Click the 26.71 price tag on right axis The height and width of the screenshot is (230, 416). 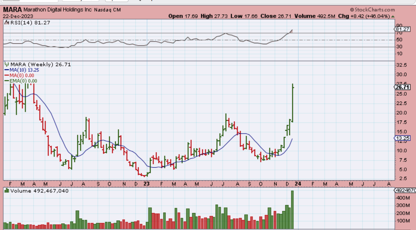tap(402, 87)
